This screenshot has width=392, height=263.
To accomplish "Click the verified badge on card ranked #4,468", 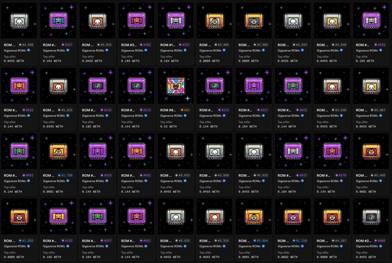I will point(29,51).
